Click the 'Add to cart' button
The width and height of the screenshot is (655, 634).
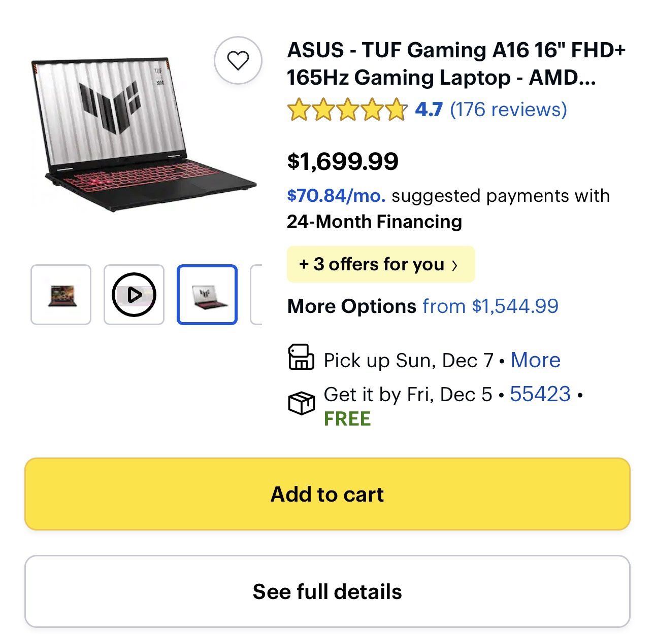click(x=327, y=494)
